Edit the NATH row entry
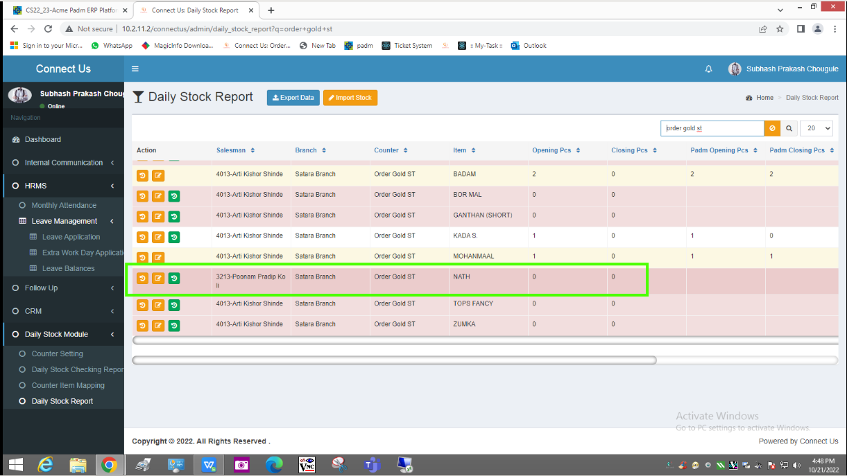 [x=158, y=279]
